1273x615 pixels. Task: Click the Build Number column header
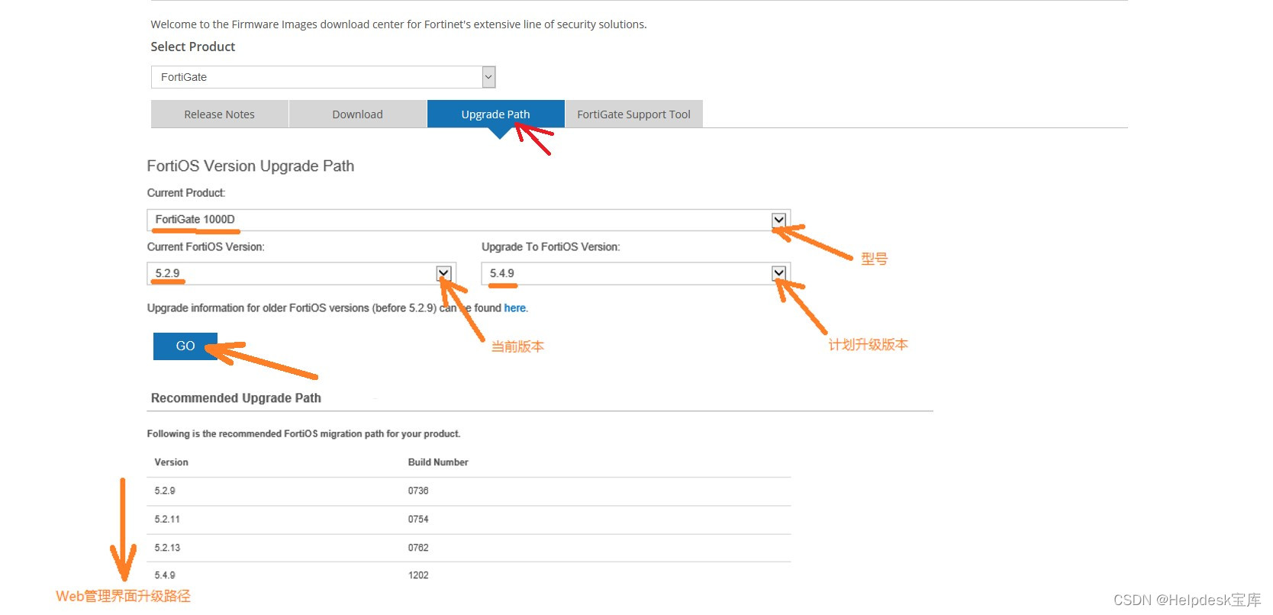438,462
